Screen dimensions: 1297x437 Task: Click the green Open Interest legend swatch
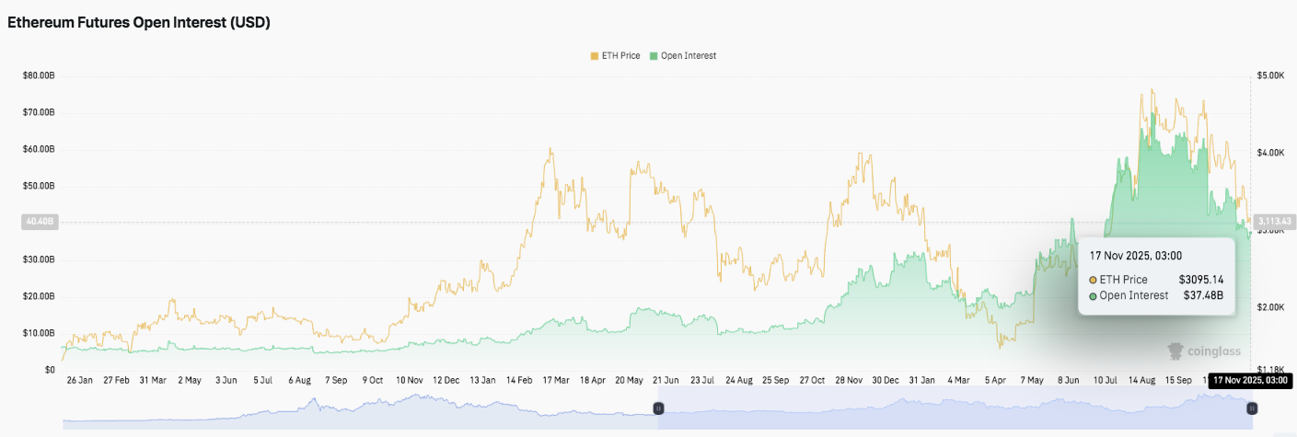[x=654, y=56]
